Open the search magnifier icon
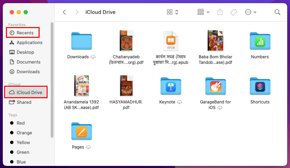 (277, 12)
